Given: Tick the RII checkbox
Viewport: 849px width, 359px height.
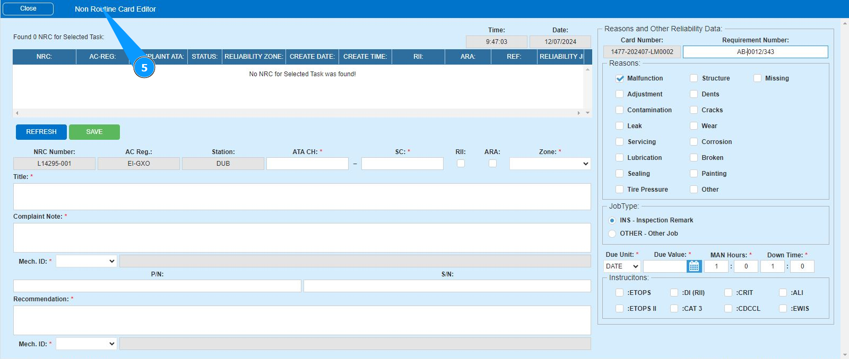Looking at the screenshot, I should [x=461, y=164].
